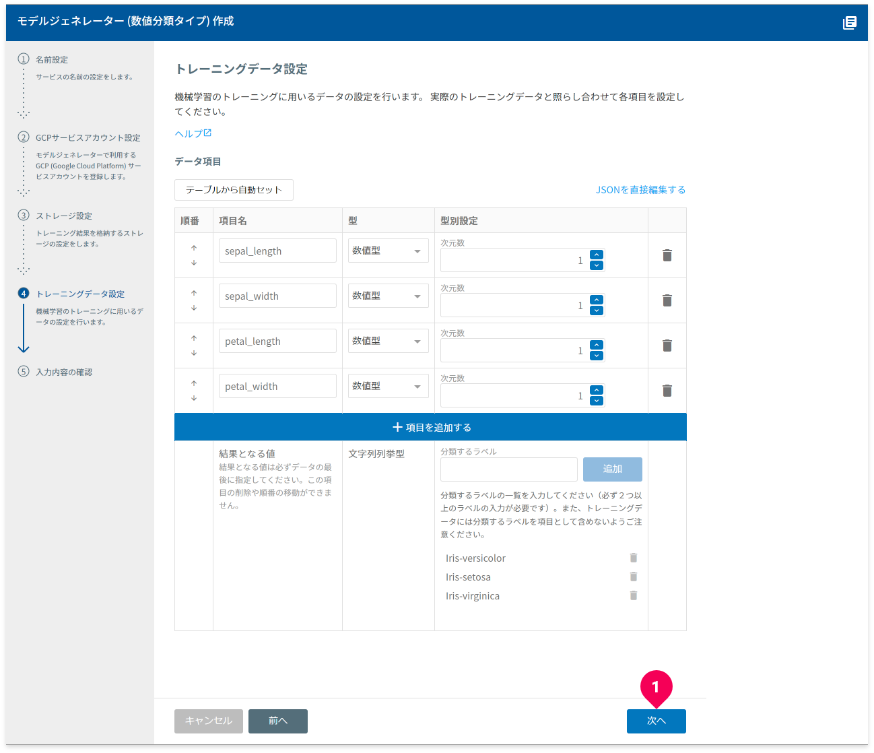Move petal_length row up

point(194,338)
